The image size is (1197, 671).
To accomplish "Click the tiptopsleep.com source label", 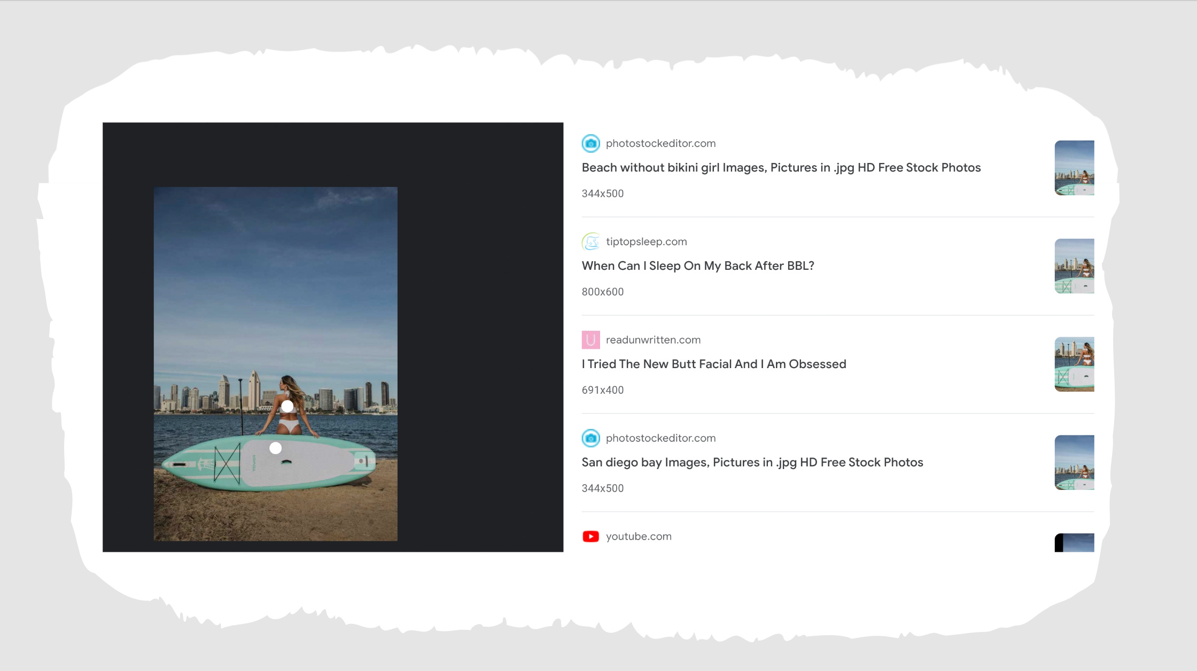I will 646,241.
